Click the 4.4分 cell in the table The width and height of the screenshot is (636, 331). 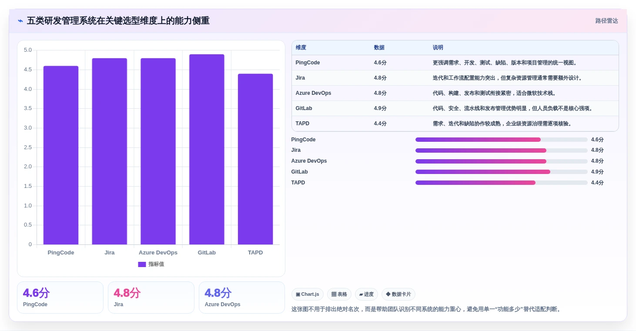[380, 124]
